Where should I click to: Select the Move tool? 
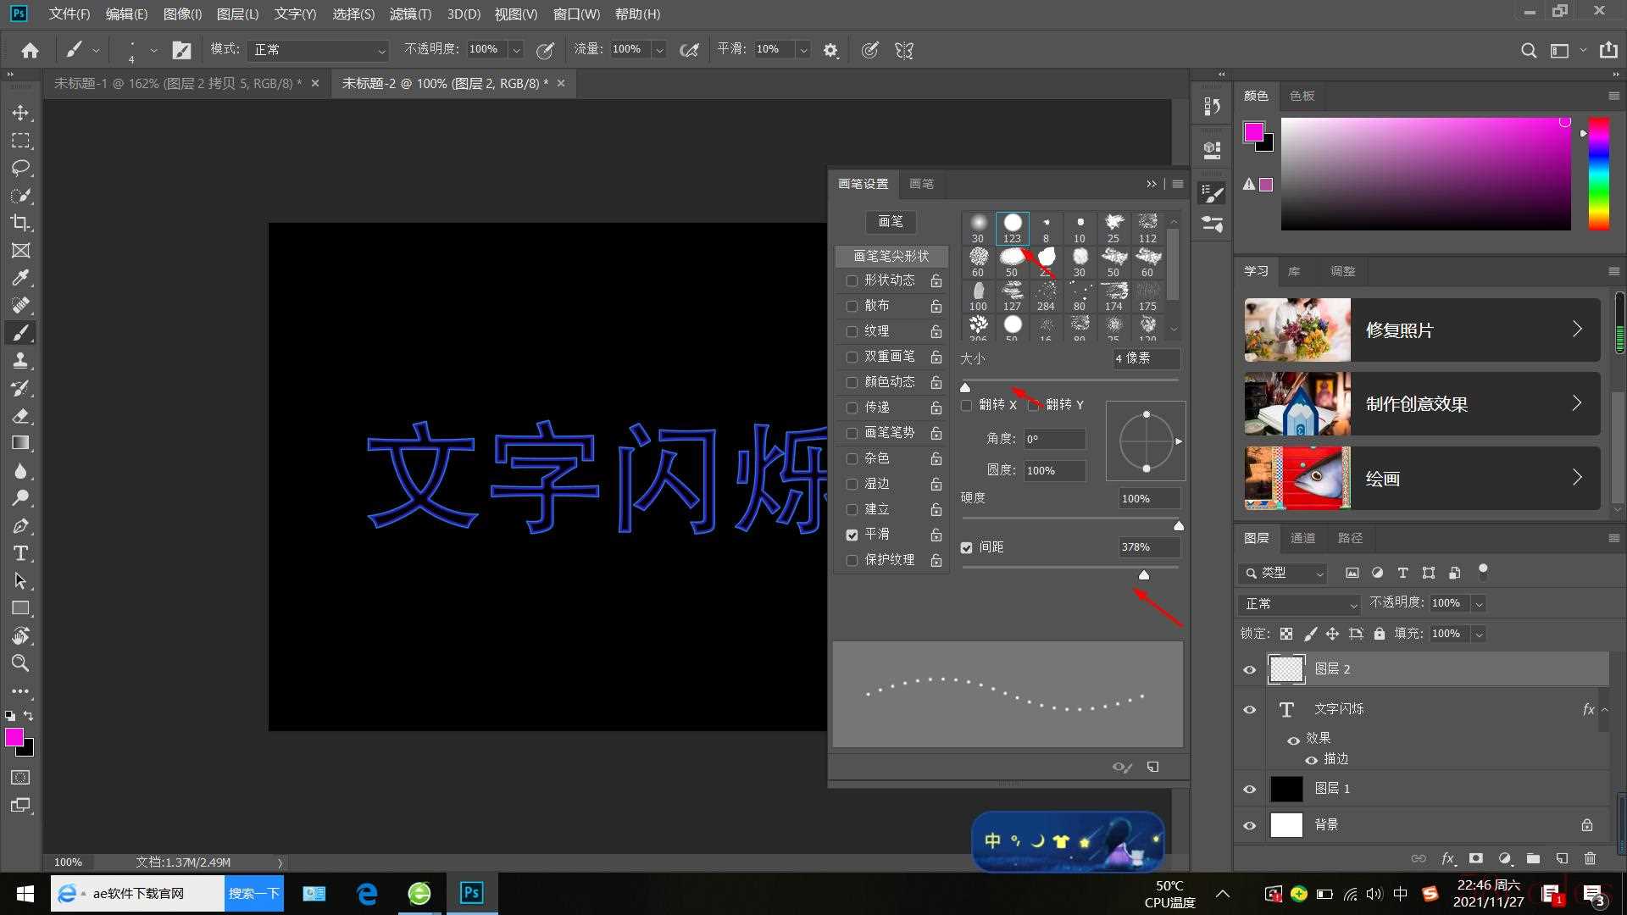20,113
